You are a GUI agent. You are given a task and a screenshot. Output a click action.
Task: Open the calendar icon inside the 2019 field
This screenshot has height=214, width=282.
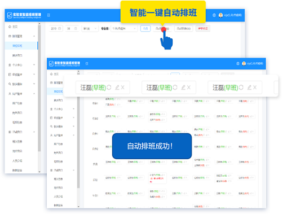[60, 28]
